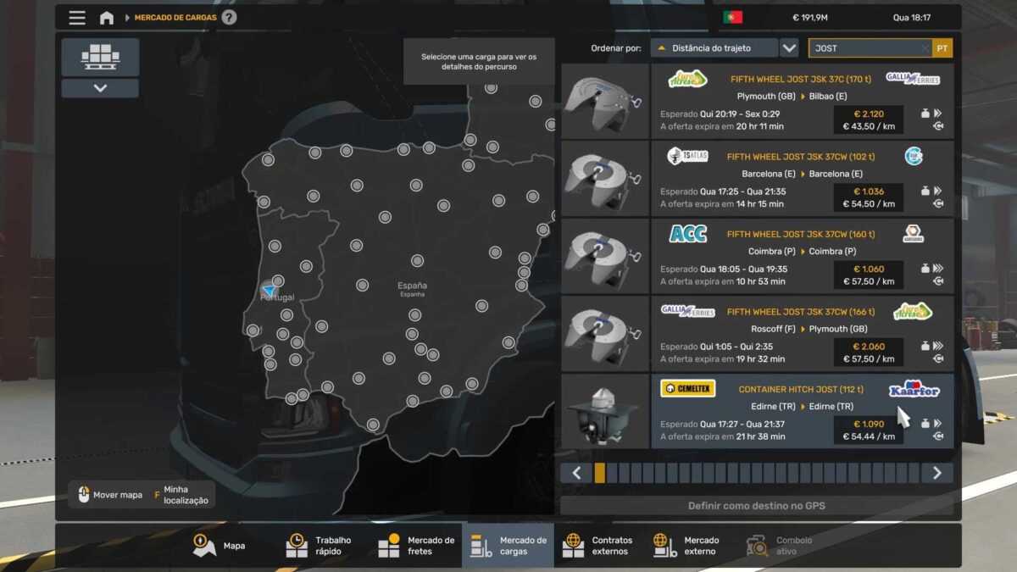Clear the JOST search text
This screenshot has width=1017, height=572.
click(x=925, y=48)
